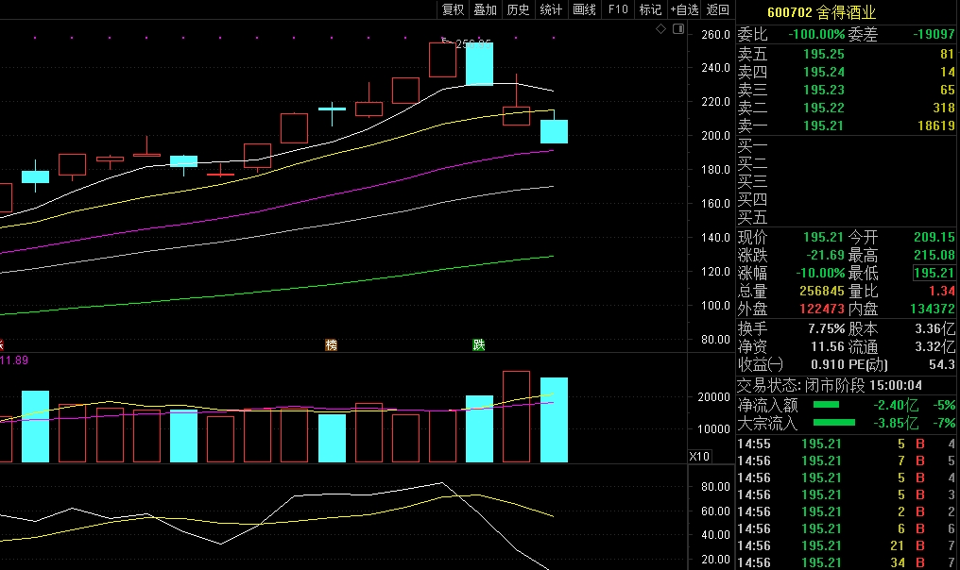Open the 叠加 overlay menu
960x570 pixels.
[485, 9]
